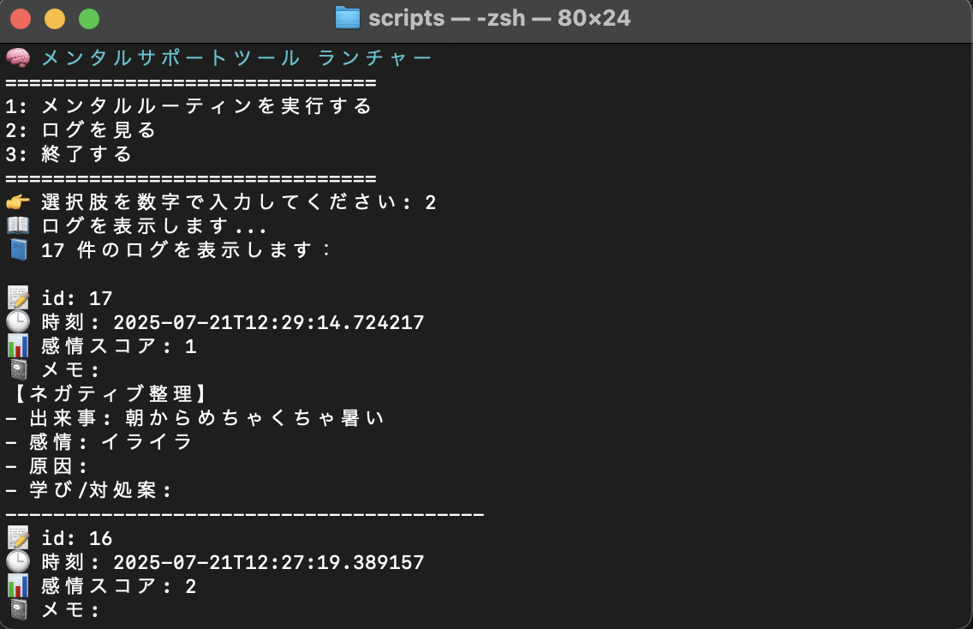Click the yellow minimize window button
This screenshot has width=973, height=629.
point(55,19)
